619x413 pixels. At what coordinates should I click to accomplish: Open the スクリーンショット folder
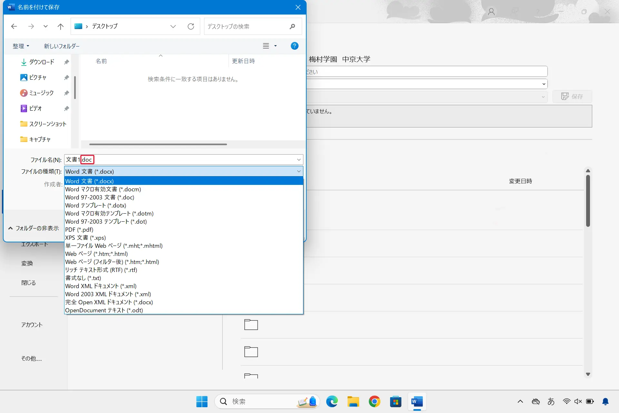click(43, 124)
